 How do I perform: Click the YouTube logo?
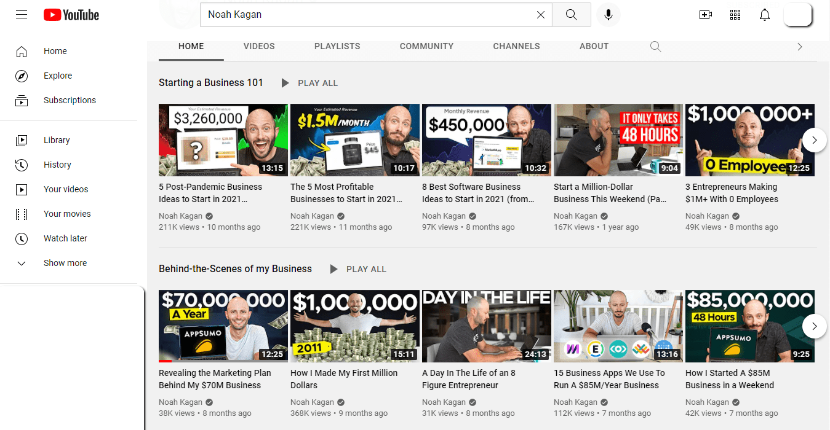coord(71,15)
